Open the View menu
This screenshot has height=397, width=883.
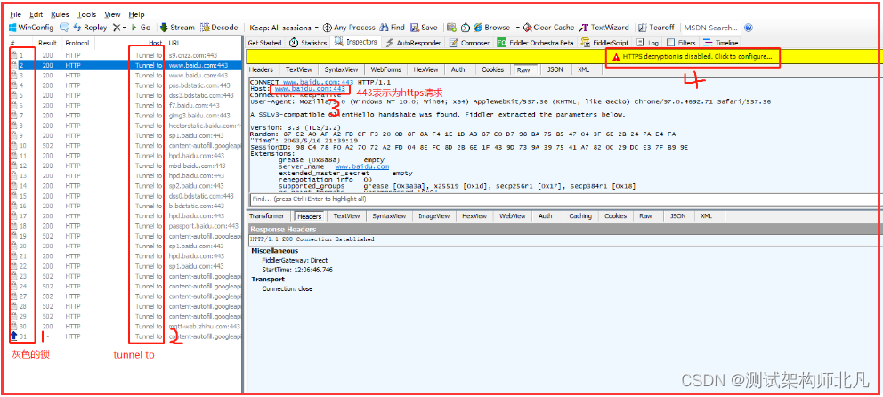[x=113, y=14]
